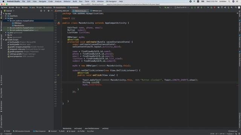Click the override gutter icon beside onCreate
This screenshot has width=241, height=135.
coord(58,42)
